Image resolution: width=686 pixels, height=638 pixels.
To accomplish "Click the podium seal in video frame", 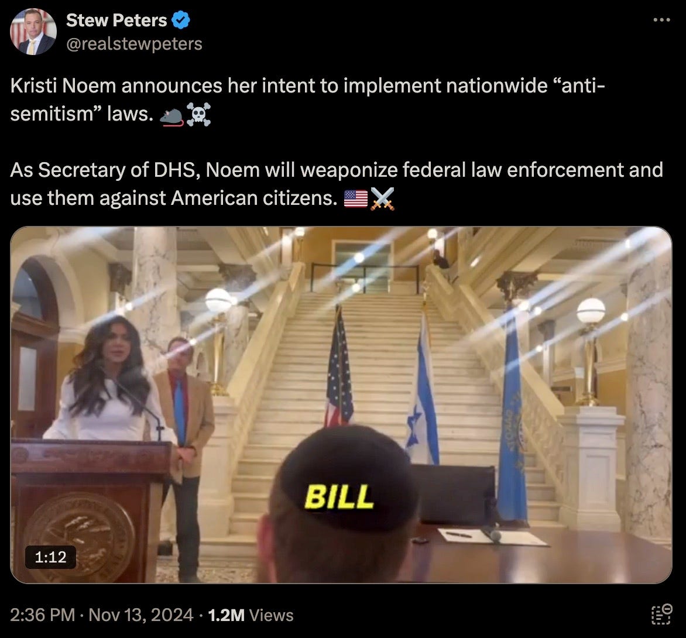I will coord(80,536).
